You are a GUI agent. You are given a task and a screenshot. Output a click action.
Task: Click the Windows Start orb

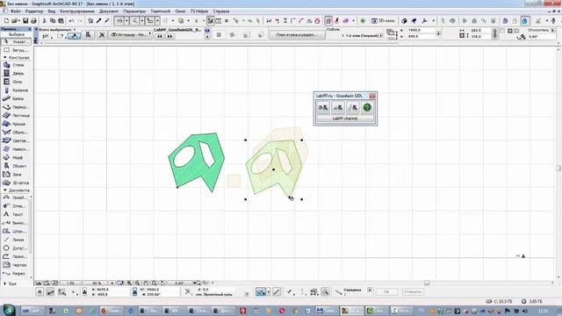[x=9, y=310]
